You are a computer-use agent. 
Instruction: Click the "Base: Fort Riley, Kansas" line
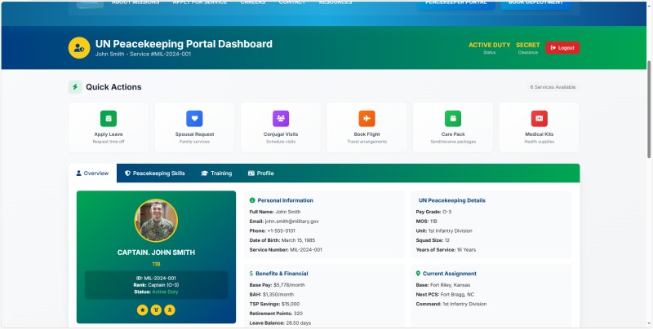pos(443,285)
